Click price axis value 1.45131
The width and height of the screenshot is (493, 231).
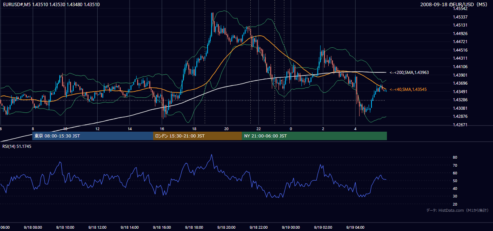coord(461,25)
